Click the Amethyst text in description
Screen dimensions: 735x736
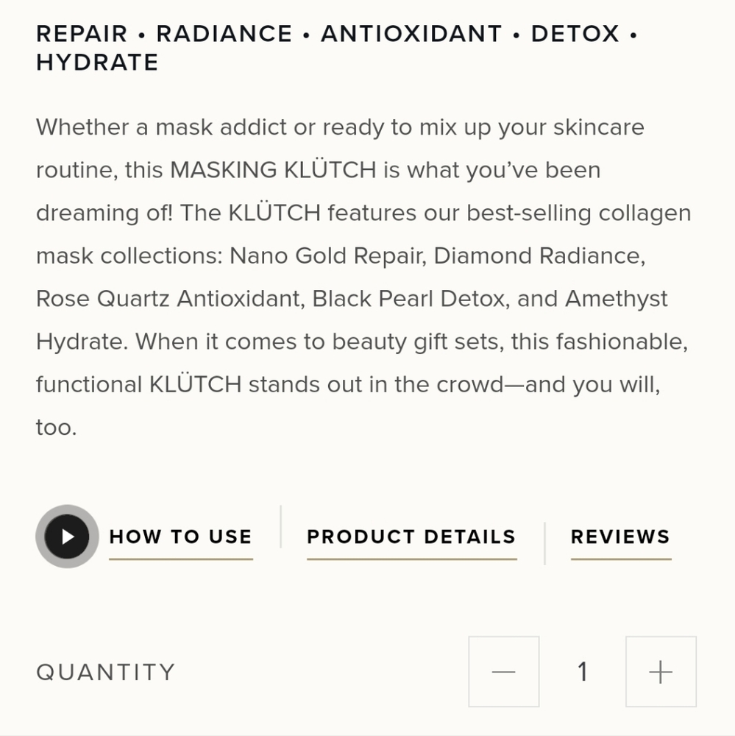(x=617, y=299)
